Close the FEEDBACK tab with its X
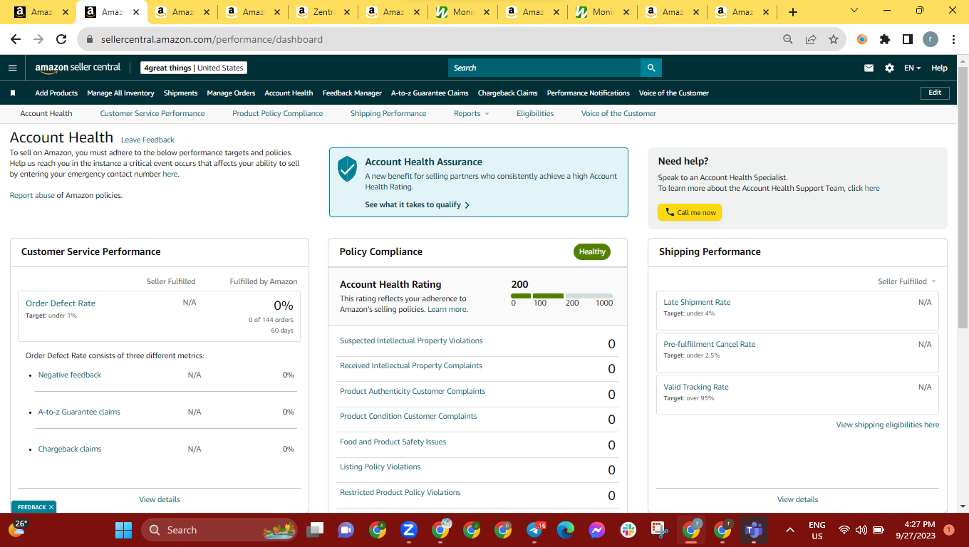969x547 pixels. click(x=51, y=507)
